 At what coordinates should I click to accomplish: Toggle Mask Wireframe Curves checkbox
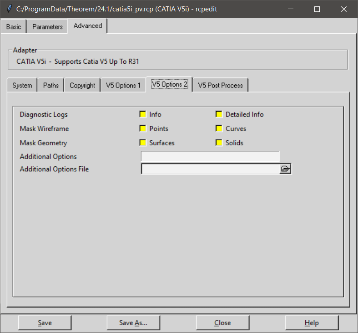tap(219, 128)
